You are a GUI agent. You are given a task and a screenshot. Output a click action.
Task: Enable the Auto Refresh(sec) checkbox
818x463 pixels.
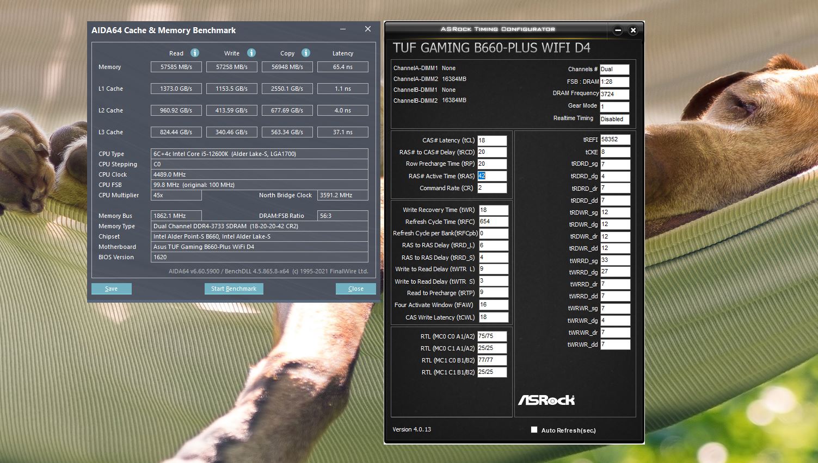point(534,430)
